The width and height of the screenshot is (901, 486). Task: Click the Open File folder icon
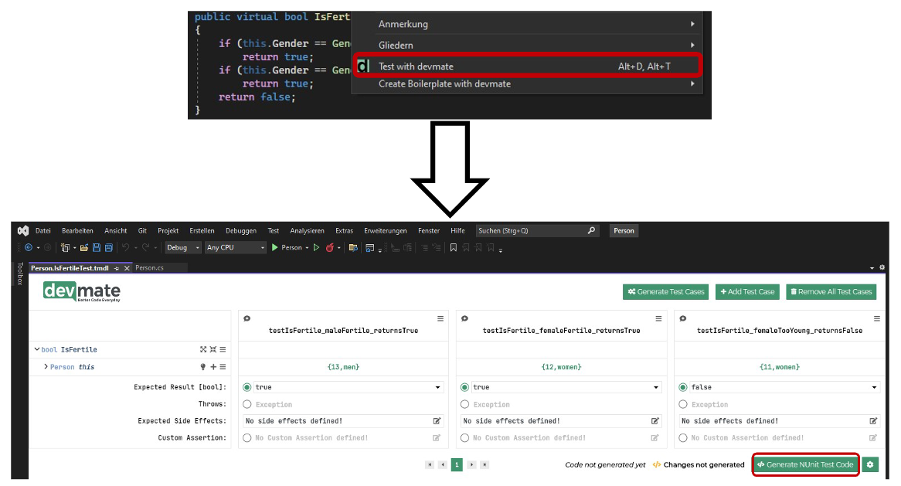pos(84,247)
